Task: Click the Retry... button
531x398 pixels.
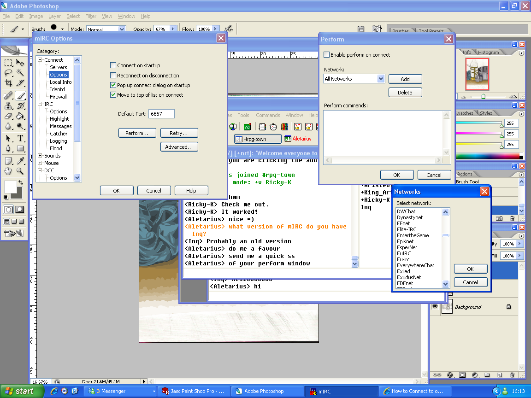Action: click(179, 133)
